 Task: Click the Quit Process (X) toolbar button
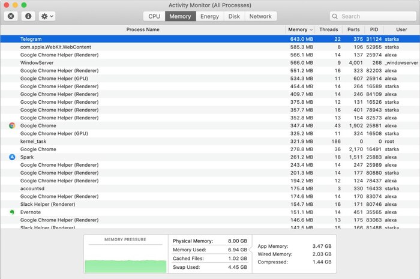[11, 16]
